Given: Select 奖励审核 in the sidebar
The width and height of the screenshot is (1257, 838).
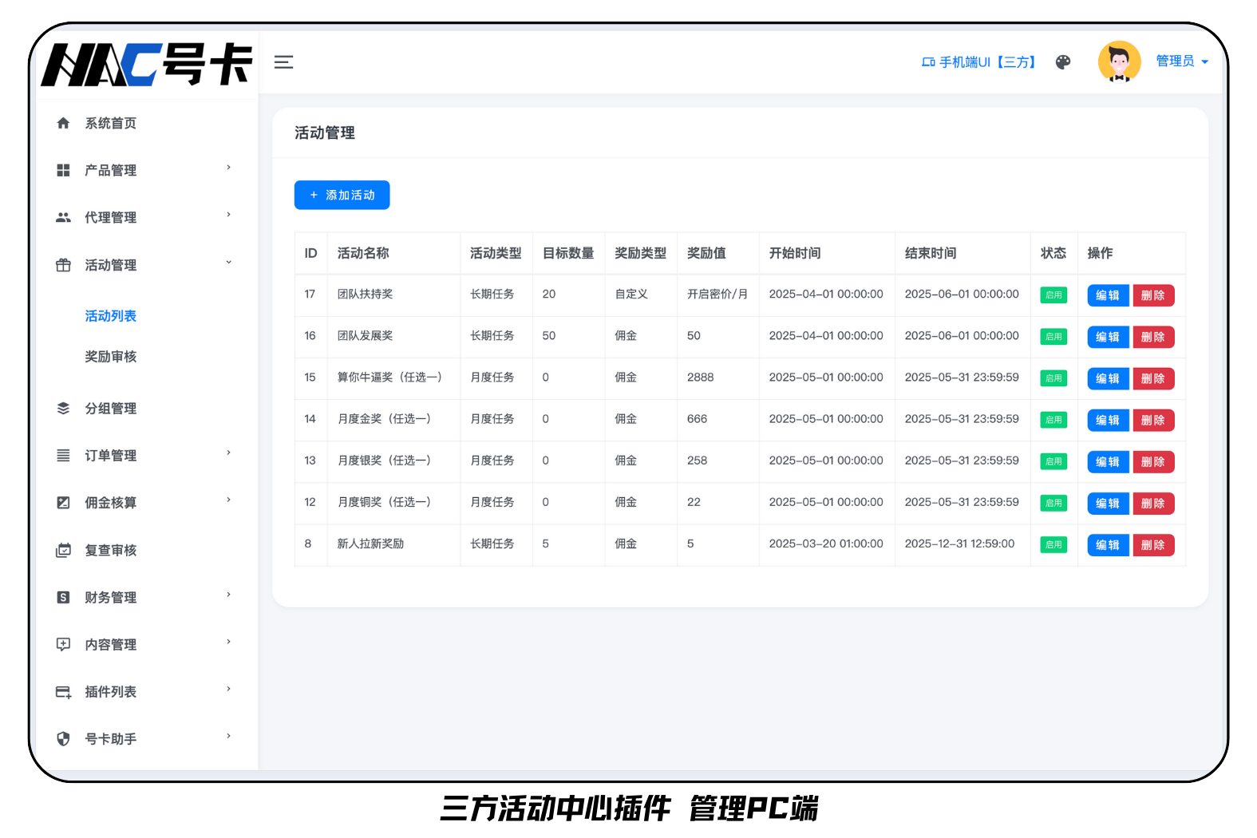Looking at the screenshot, I should pyautogui.click(x=111, y=357).
